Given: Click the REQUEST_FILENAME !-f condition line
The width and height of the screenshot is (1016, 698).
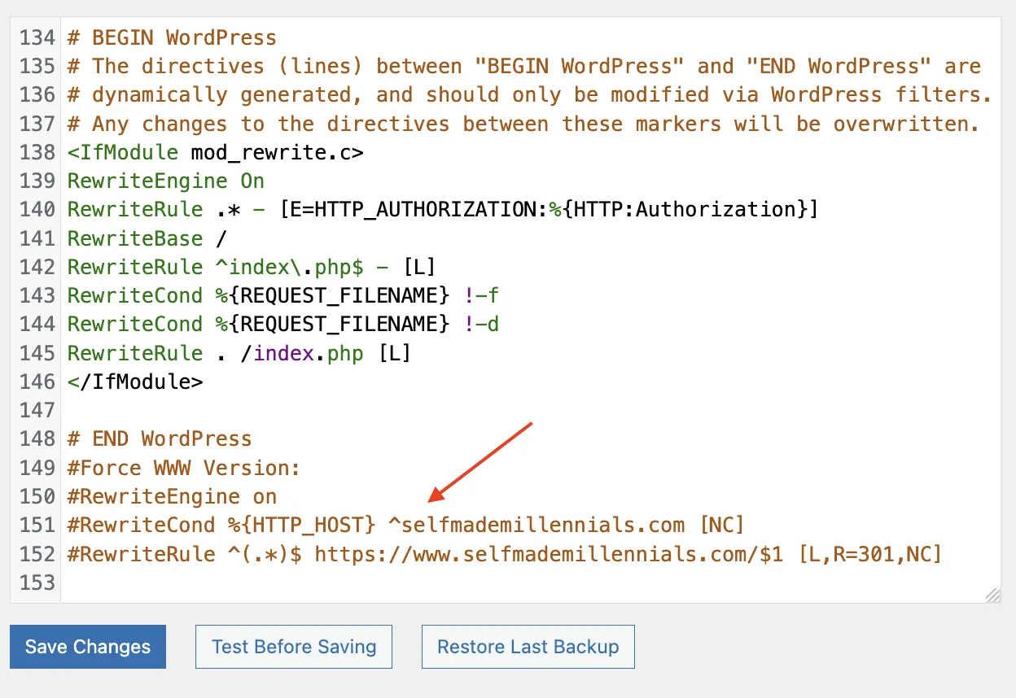Looking at the screenshot, I should 283,295.
